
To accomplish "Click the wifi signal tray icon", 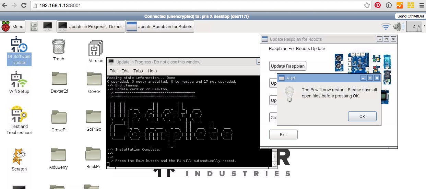I will 386,26.
